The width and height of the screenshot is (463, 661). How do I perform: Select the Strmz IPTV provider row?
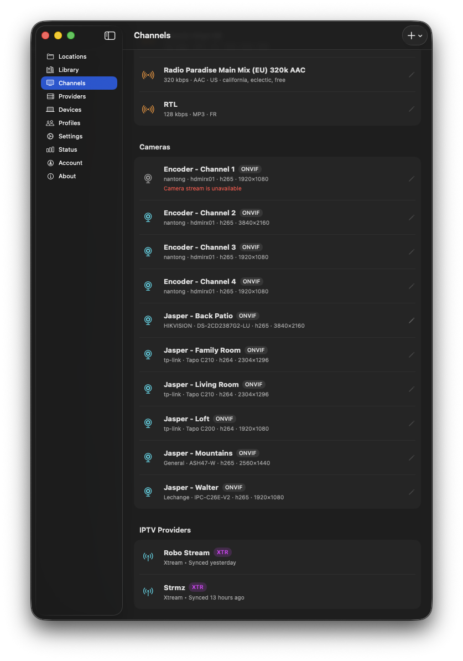[277, 592]
